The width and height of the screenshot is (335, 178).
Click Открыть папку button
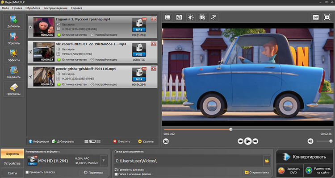click(257, 172)
